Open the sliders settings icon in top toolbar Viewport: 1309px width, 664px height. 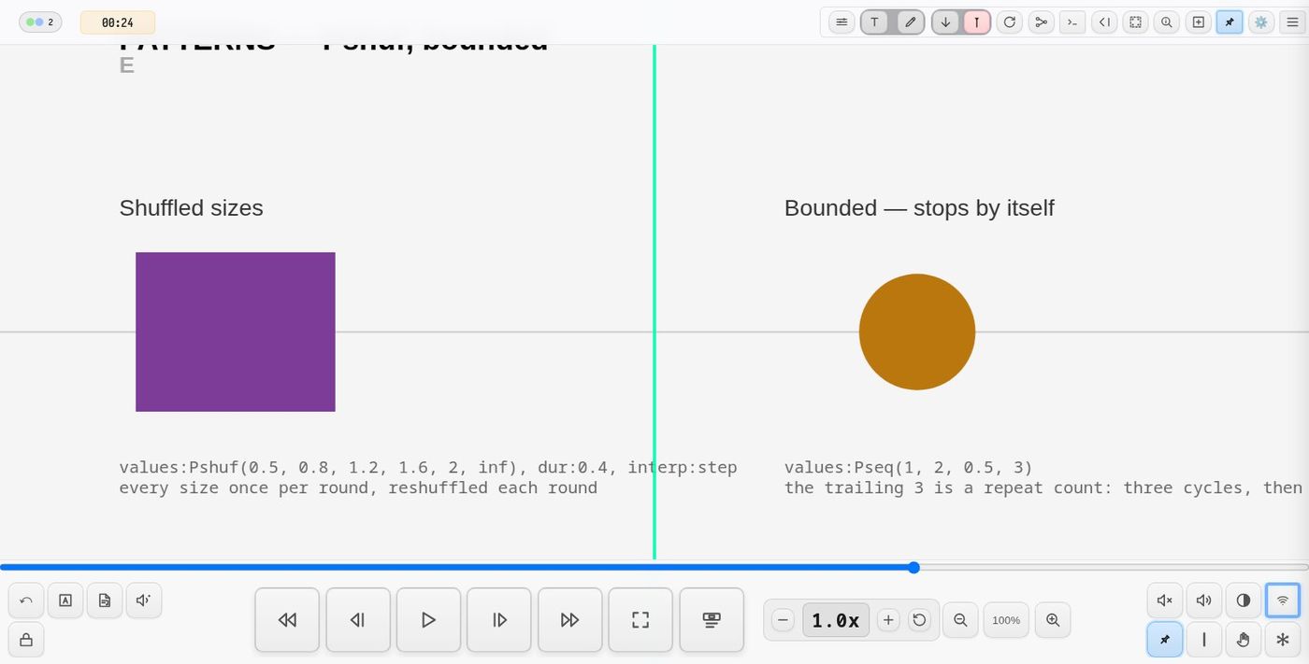[x=841, y=22]
